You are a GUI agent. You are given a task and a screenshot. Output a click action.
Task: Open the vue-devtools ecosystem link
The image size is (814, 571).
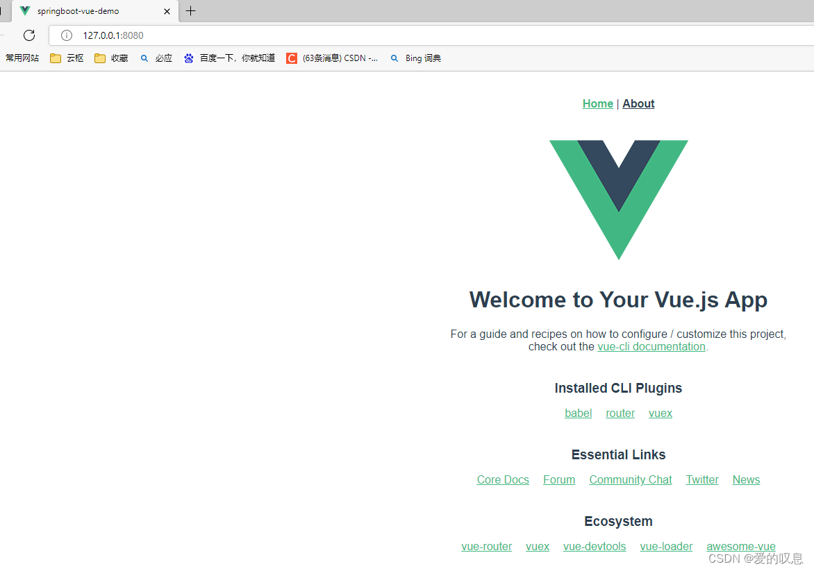click(x=595, y=547)
